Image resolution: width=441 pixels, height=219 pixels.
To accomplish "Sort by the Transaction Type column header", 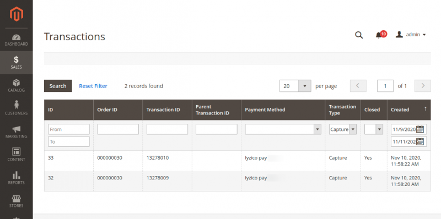I will pos(343,110).
